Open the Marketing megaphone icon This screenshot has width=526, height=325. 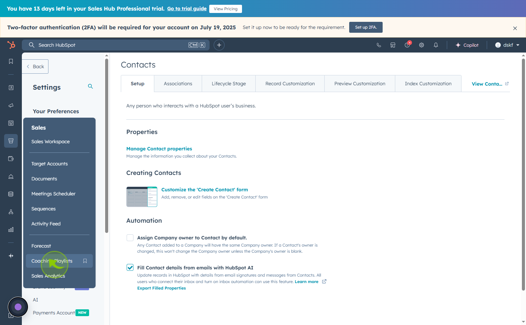coord(11,105)
